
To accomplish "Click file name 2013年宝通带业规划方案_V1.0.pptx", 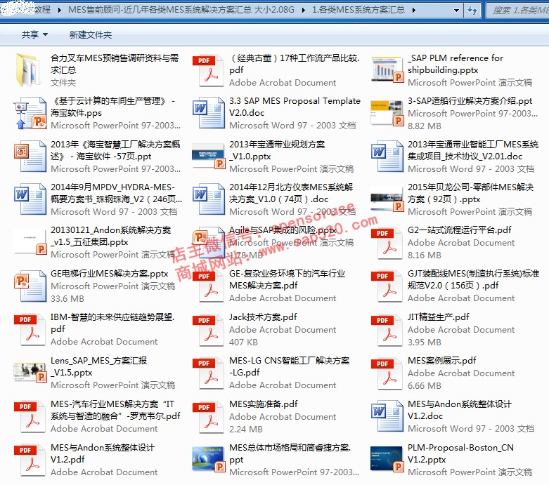I will 277,150.
